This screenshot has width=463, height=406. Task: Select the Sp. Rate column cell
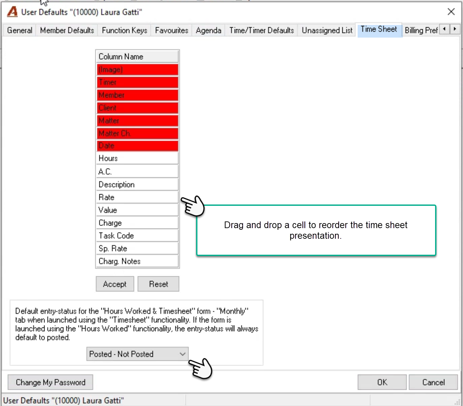coord(138,248)
